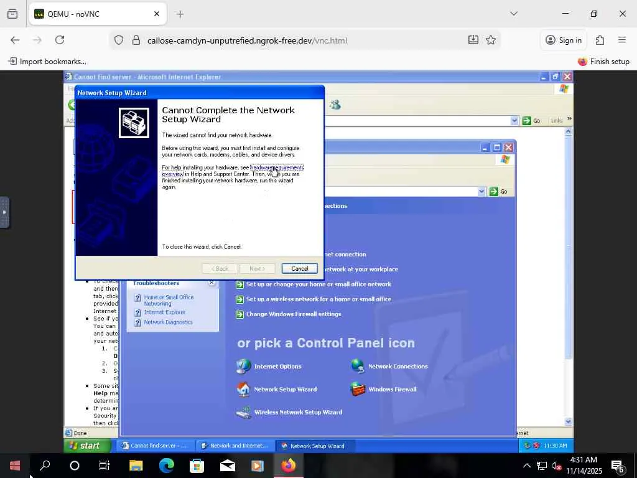Image resolution: width=637 pixels, height=478 pixels.
Task: Open Control Panel address bar dropdown
Action: coord(481,192)
